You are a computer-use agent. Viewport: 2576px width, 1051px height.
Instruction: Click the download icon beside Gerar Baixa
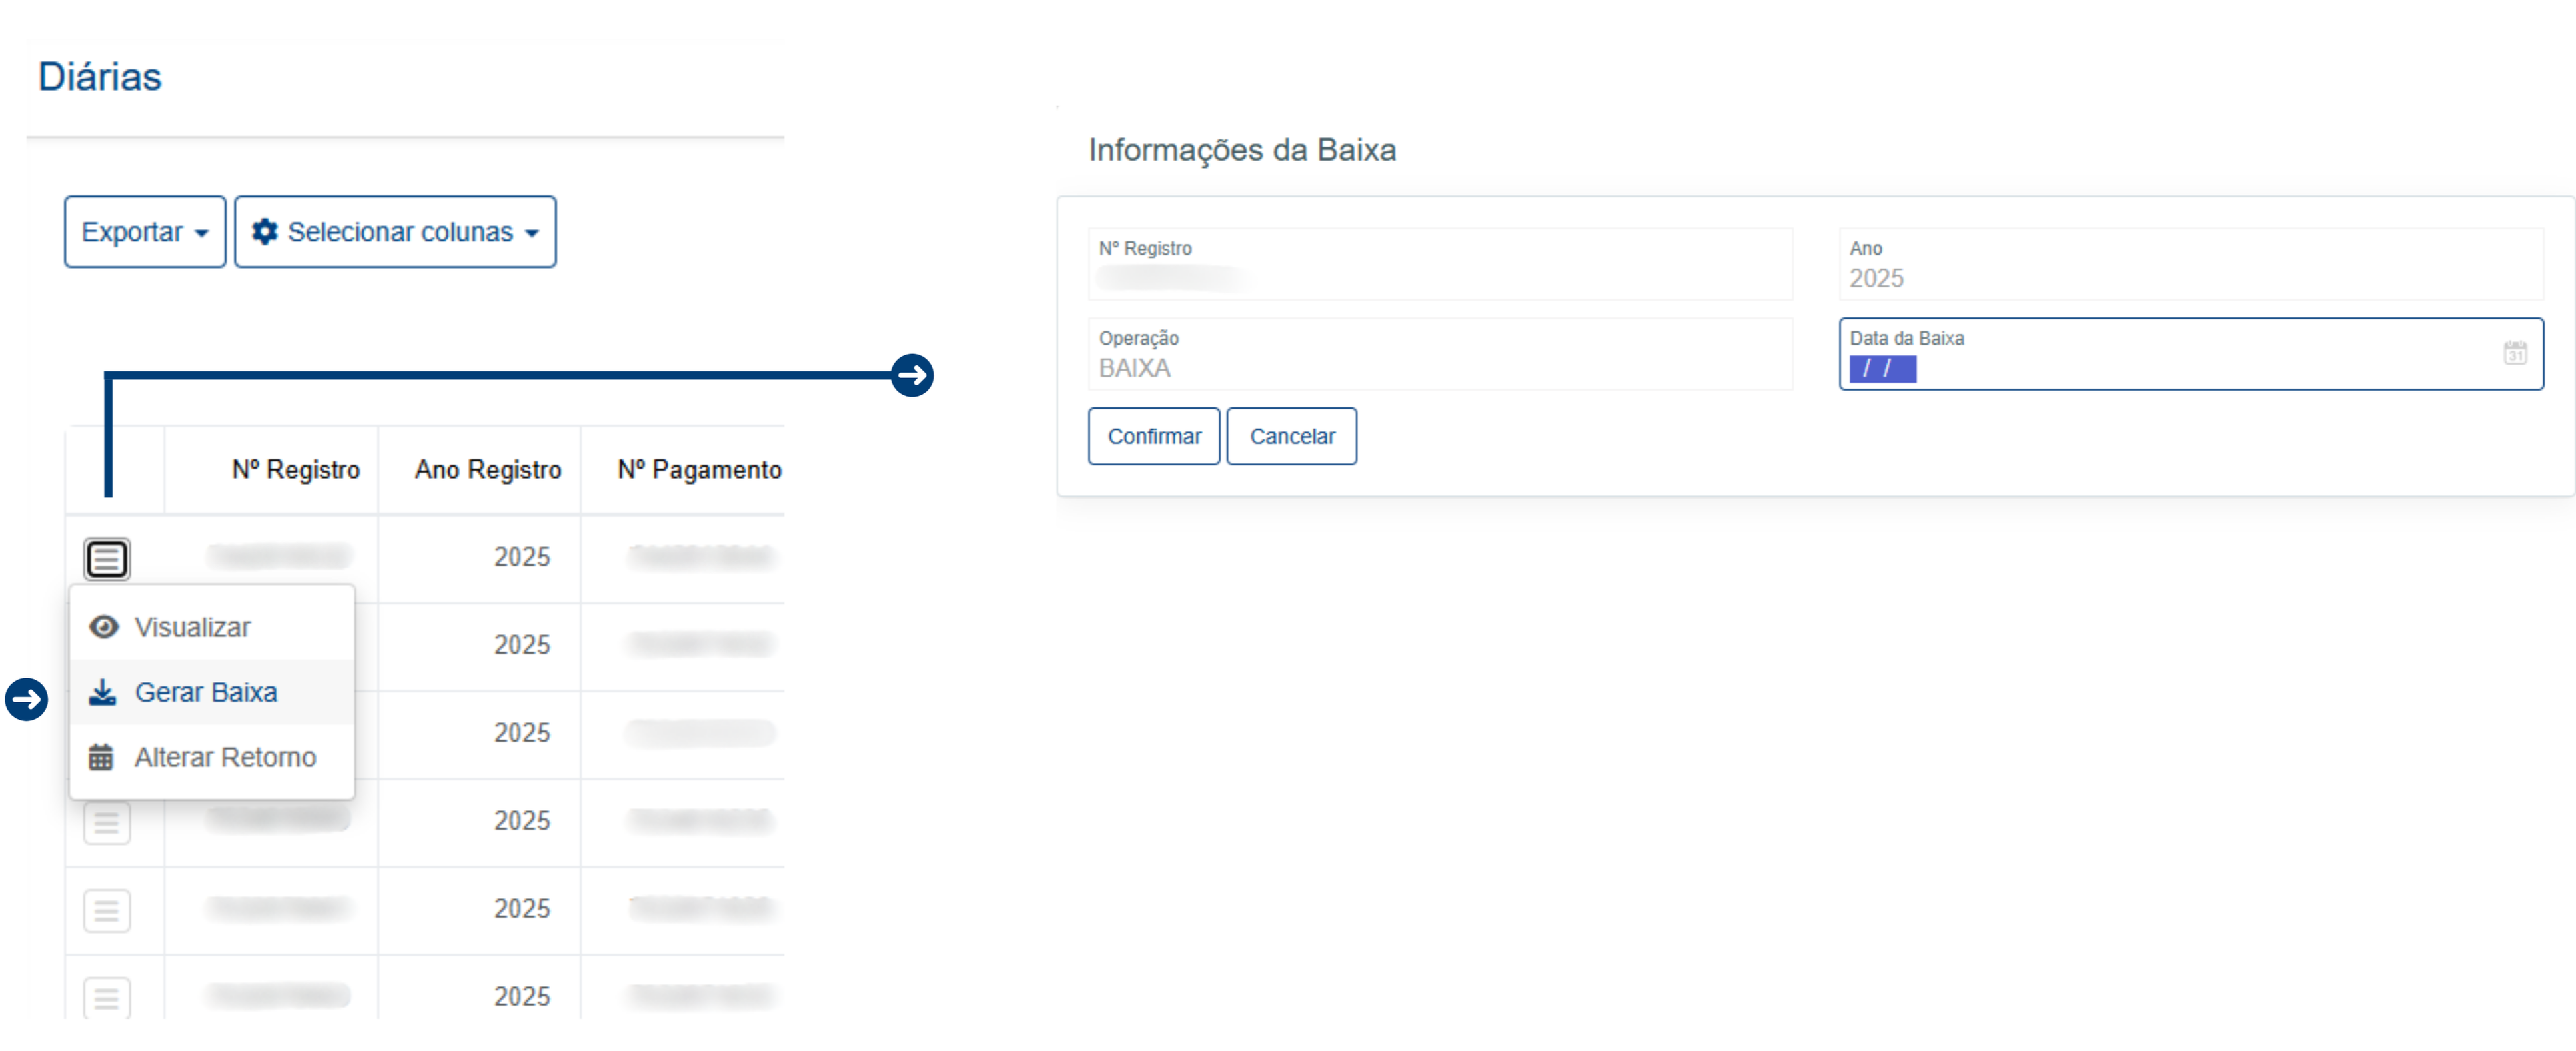pos(102,692)
